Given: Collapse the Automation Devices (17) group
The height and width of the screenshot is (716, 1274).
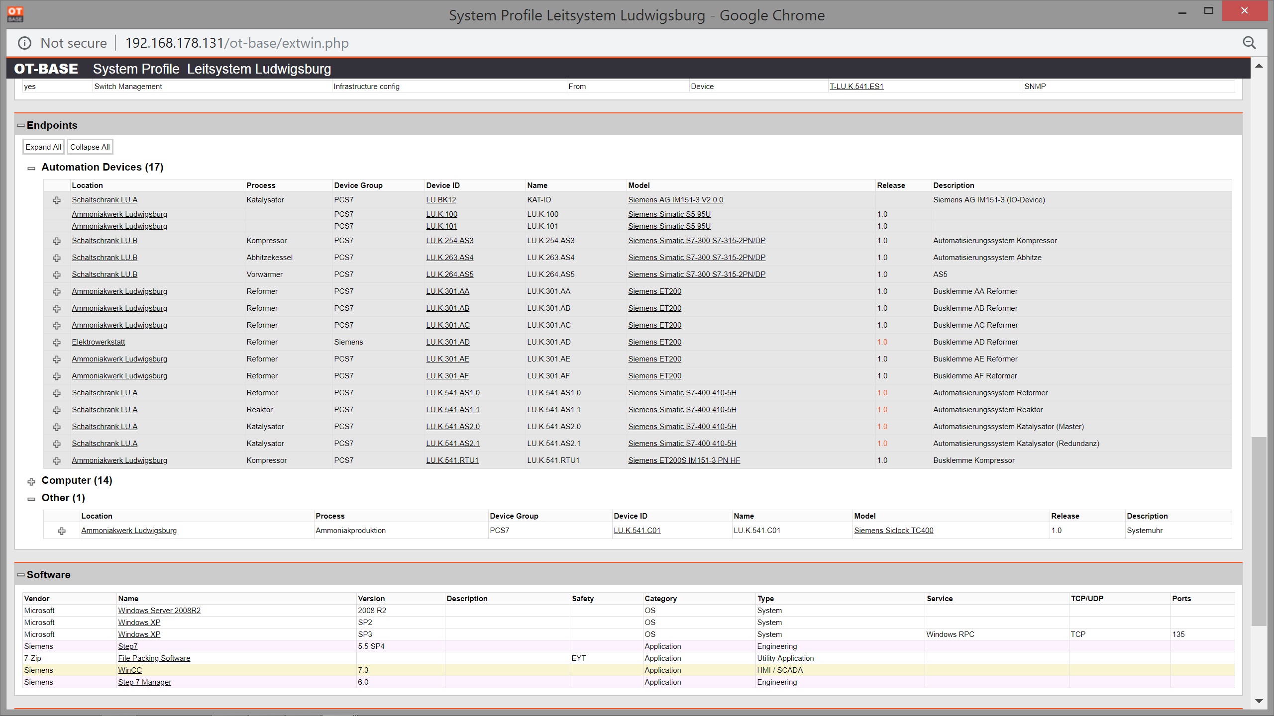Looking at the screenshot, I should click(31, 168).
